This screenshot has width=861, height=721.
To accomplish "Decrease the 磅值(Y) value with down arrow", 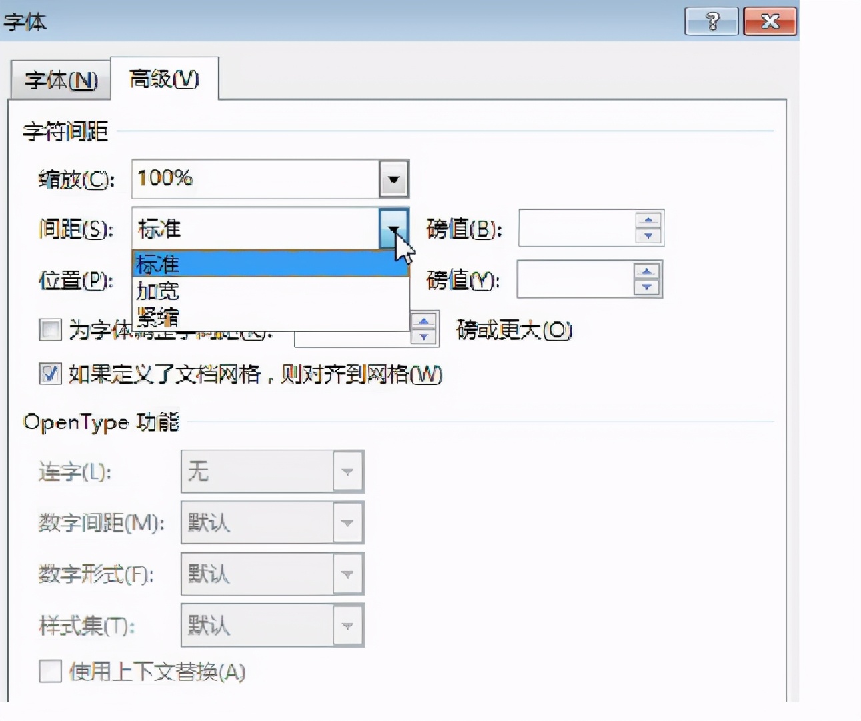I will click(646, 287).
